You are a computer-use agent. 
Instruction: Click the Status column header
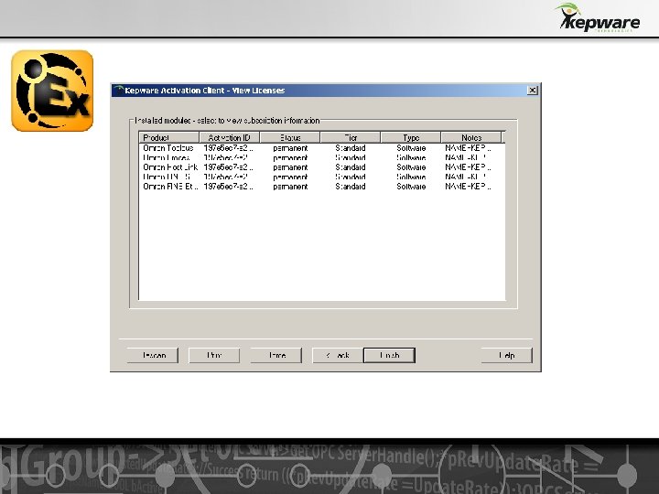290,137
